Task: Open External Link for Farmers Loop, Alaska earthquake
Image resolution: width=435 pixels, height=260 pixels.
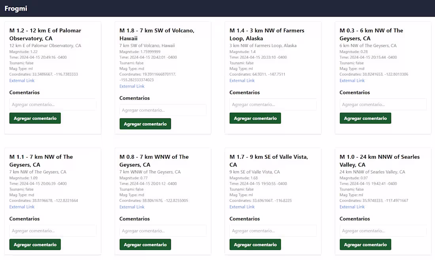Action: (242, 80)
